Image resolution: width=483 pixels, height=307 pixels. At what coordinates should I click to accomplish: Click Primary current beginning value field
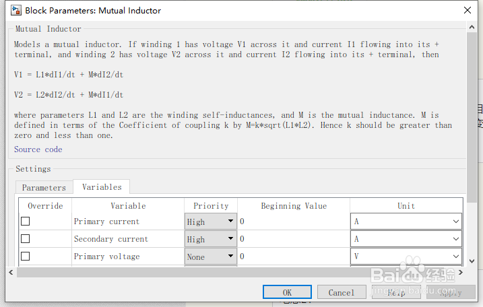[x=294, y=221]
